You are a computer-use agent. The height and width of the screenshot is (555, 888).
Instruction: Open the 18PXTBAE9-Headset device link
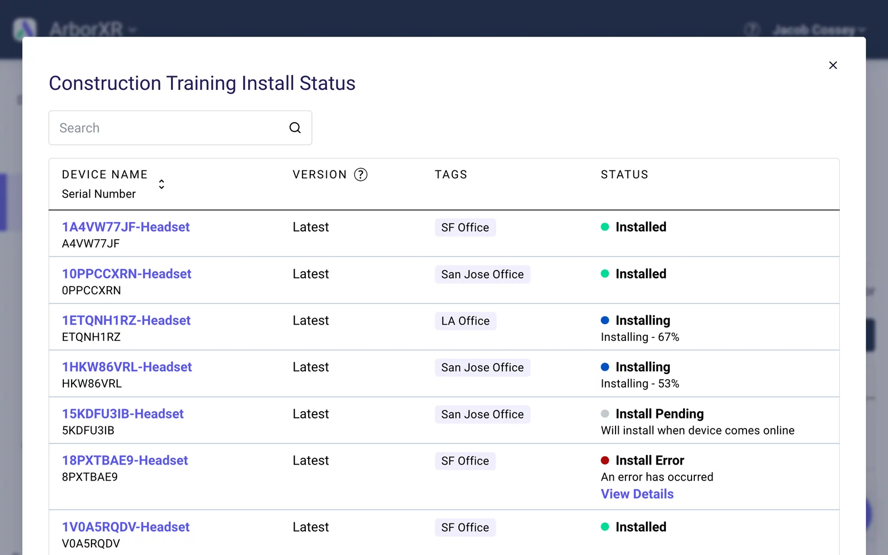click(125, 460)
